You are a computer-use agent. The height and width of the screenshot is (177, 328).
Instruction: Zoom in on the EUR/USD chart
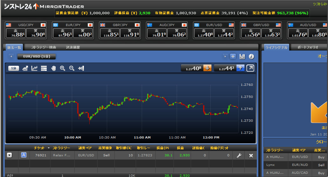pyautogui.click(x=63, y=68)
